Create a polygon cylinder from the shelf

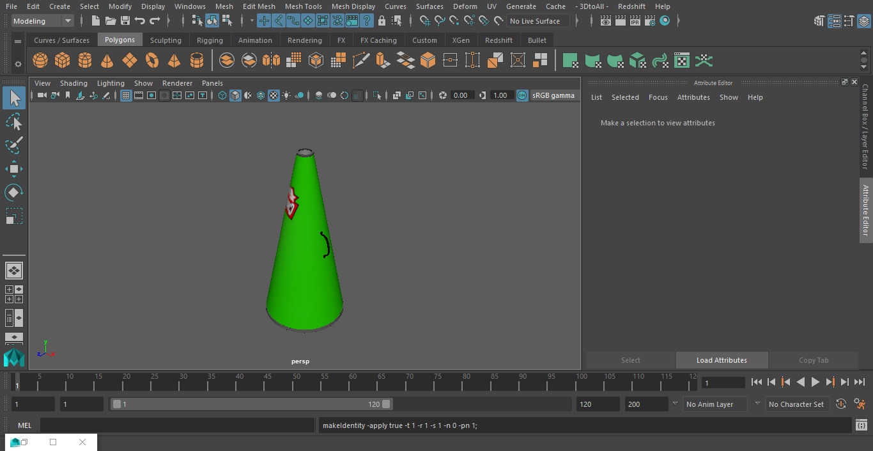point(85,61)
